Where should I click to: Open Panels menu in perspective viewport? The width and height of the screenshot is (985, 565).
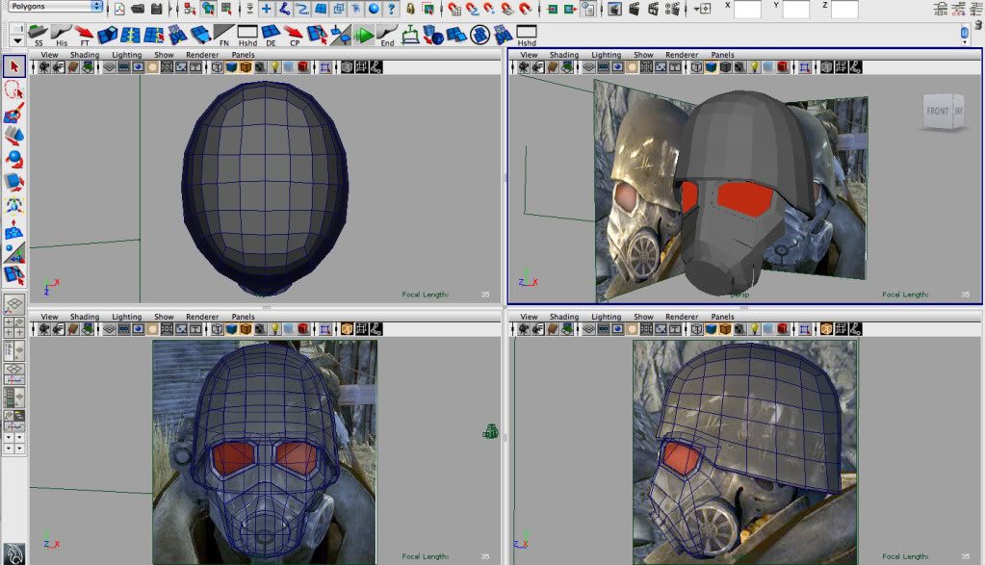723,55
